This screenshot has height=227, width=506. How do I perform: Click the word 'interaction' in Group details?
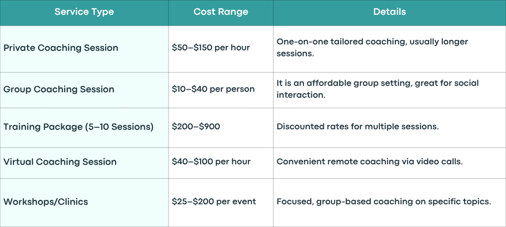pyautogui.click(x=299, y=95)
